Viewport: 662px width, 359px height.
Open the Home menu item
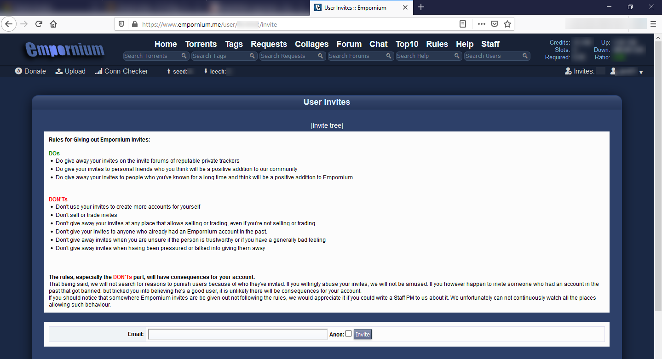166,44
